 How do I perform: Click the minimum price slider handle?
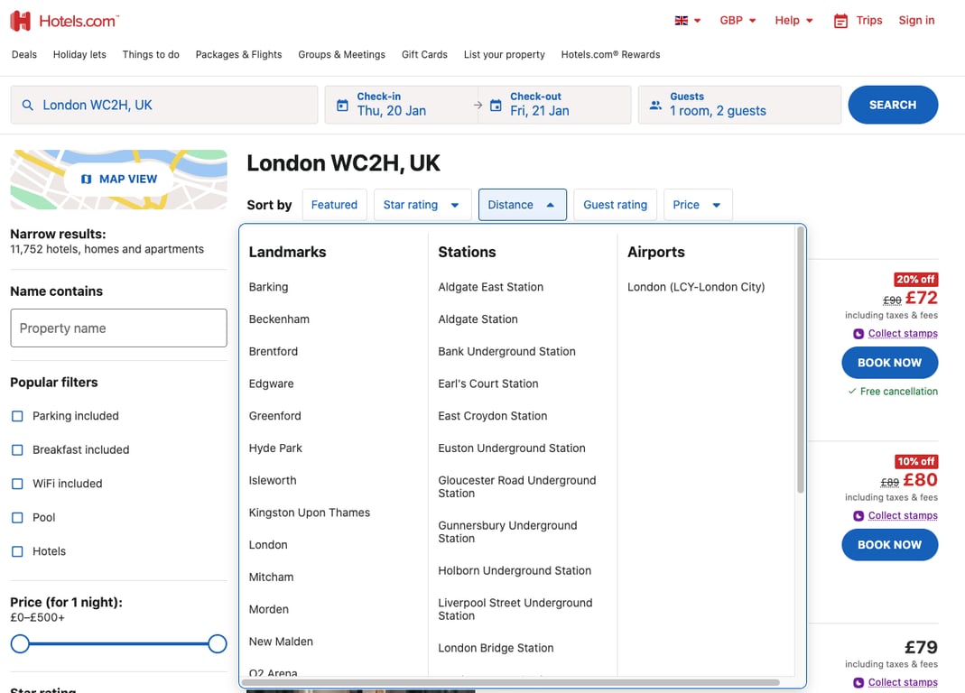20,644
